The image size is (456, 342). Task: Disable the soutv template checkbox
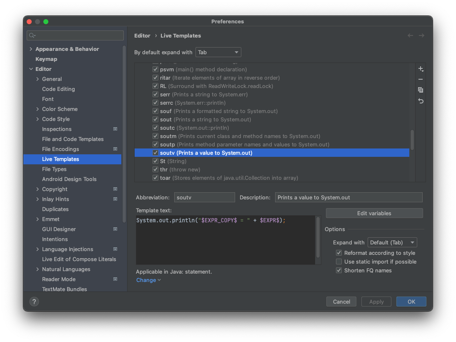pos(155,153)
